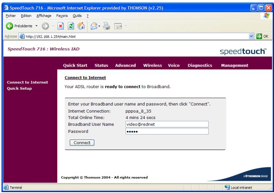
Task: Expand the mail button dropdown arrow
Action: pyautogui.click(x=99, y=26)
